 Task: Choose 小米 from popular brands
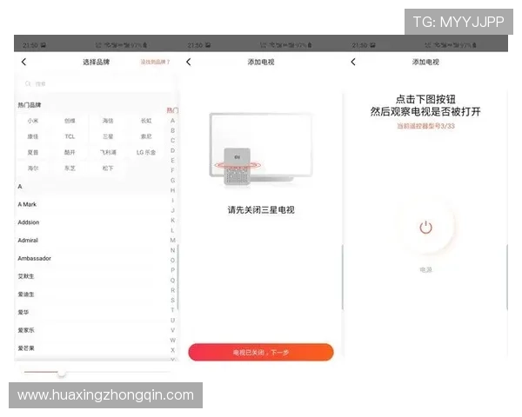click(x=33, y=121)
